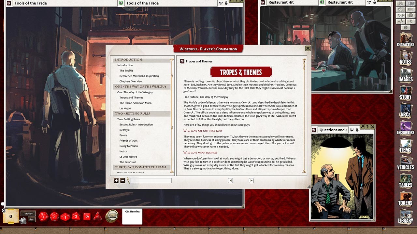Click the search field below the chapter list
The image size is (417, 234).
151,181
